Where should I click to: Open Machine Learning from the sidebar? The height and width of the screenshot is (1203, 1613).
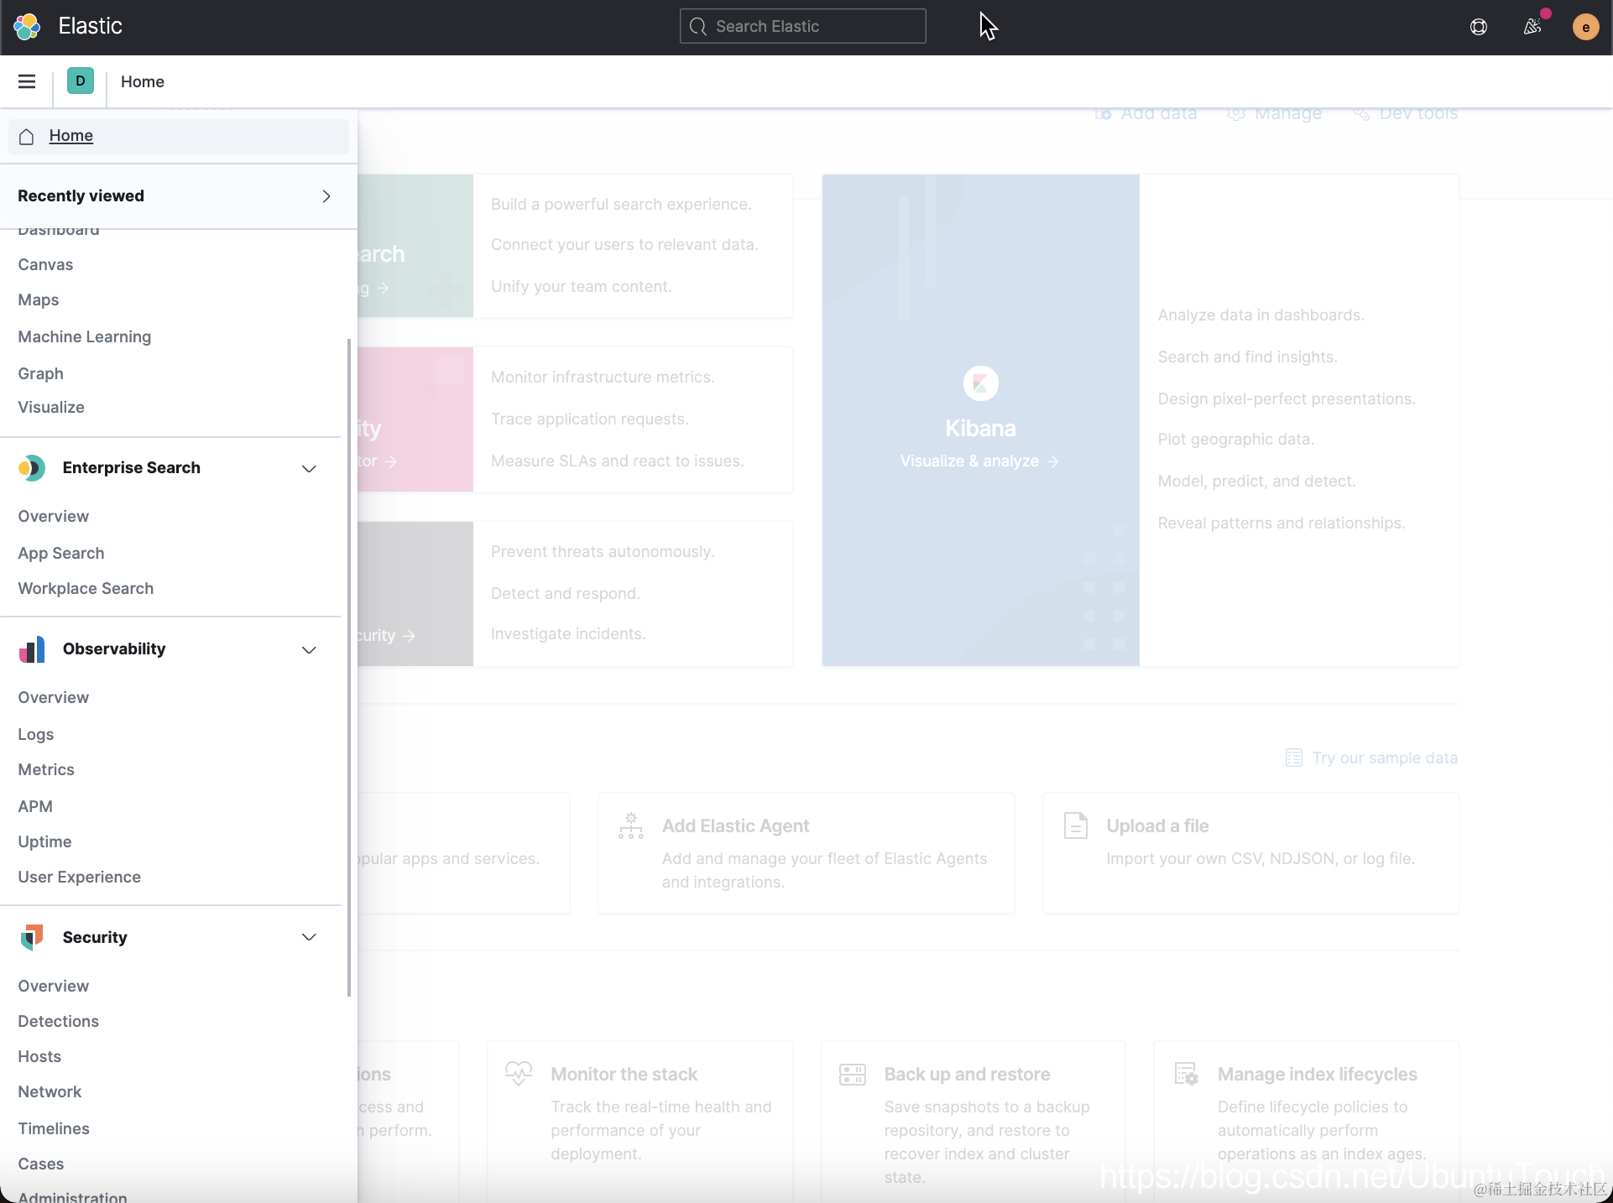(85, 336)
